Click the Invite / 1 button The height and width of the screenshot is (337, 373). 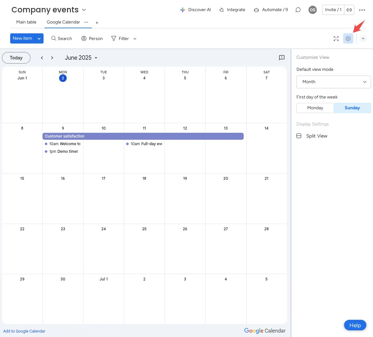point(333,10)
